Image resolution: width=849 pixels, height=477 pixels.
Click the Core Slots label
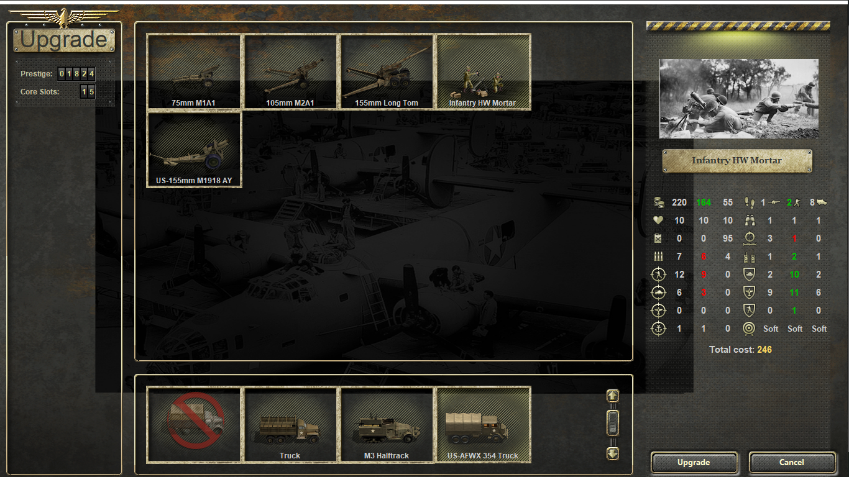pos(40,92)
